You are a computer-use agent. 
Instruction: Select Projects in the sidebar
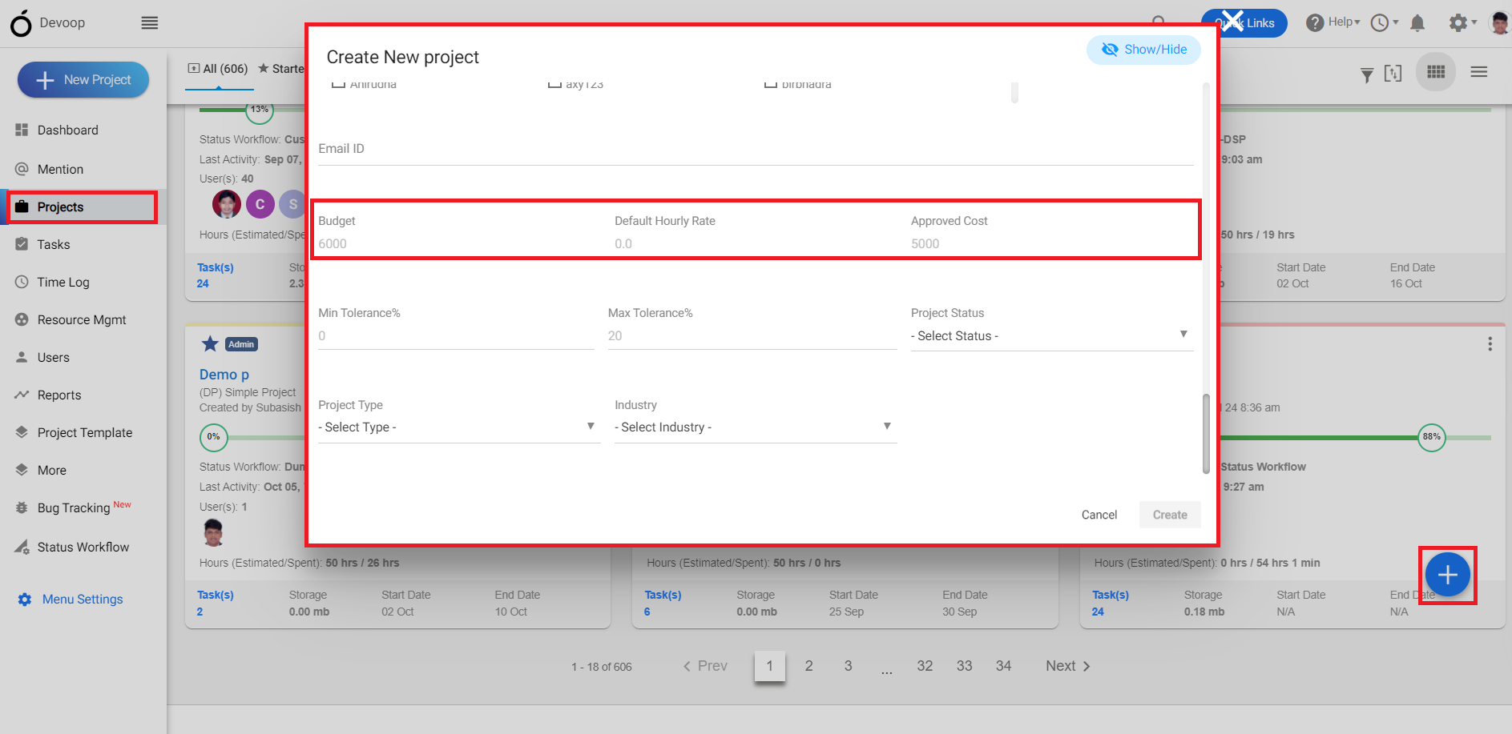[82, 207]
